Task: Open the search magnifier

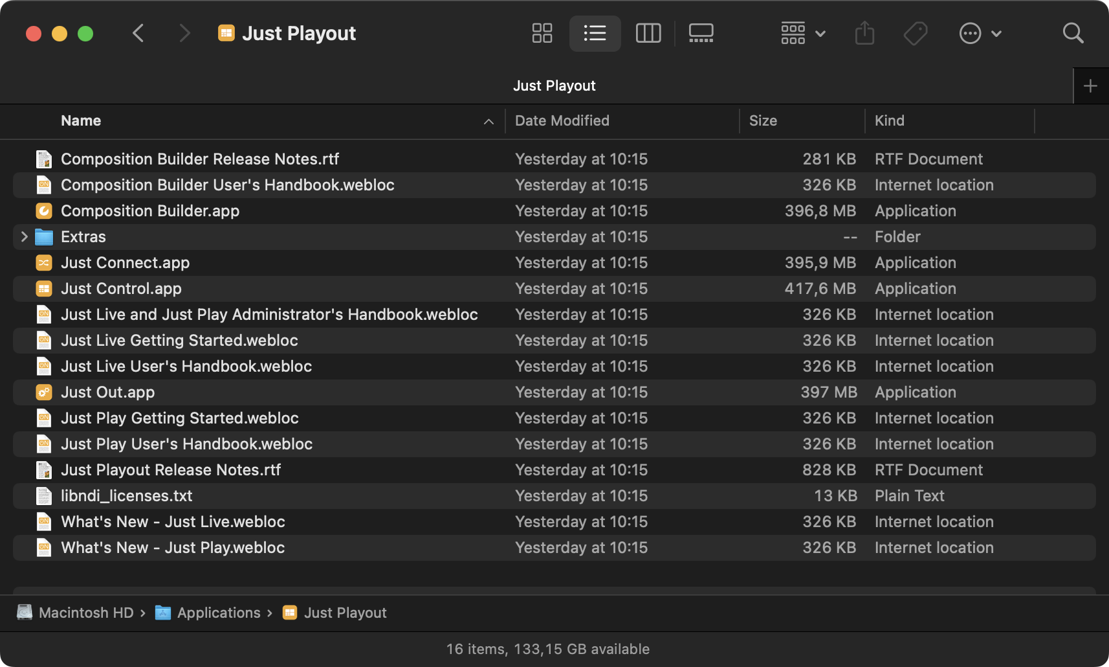Action: (x=1073, y=33)
